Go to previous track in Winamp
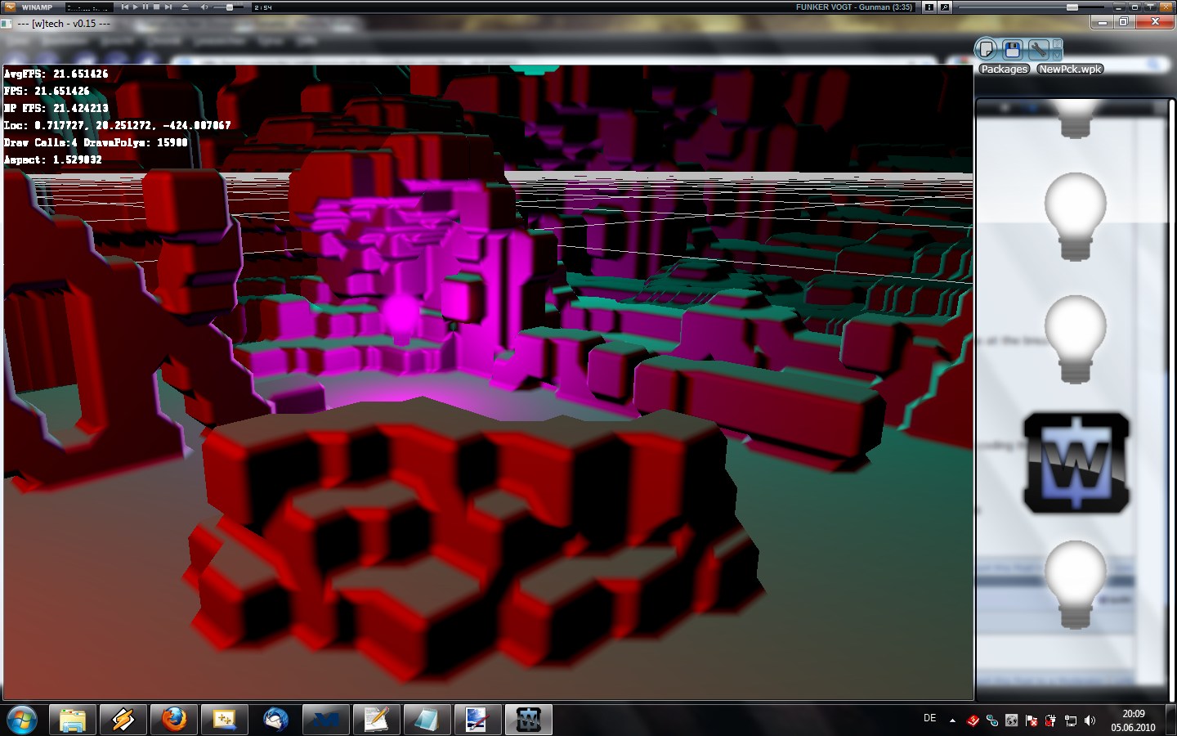The width and height of the screenshot is (1177, 736). (x=124, y=7)
